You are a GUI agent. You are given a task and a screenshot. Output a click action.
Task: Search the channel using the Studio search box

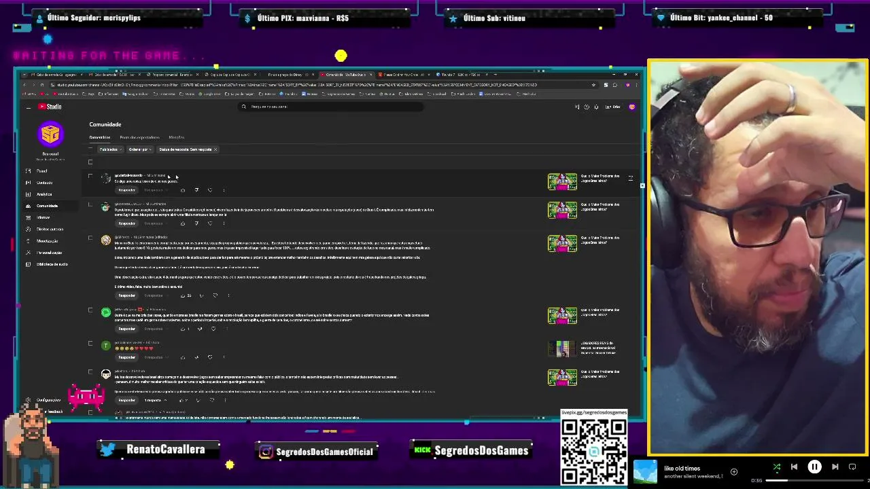pyautogui.click(x=331, y=107)
